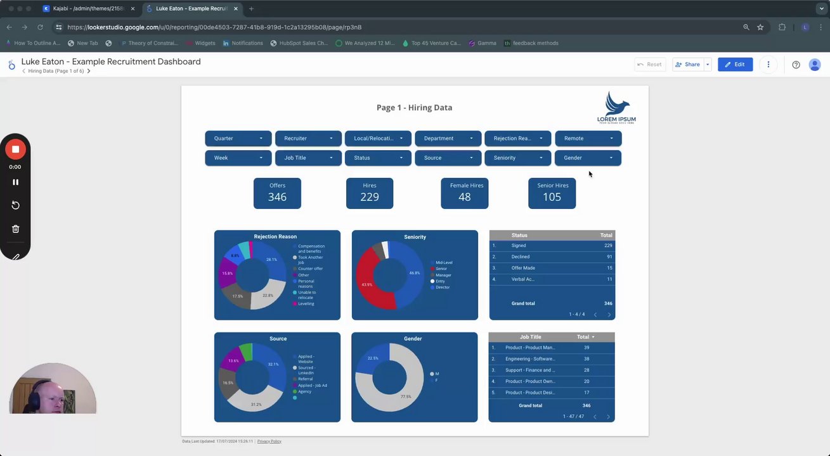Click the browser reload icon
Viewport: 830px width, 456px height.
[x=40, y=27]
